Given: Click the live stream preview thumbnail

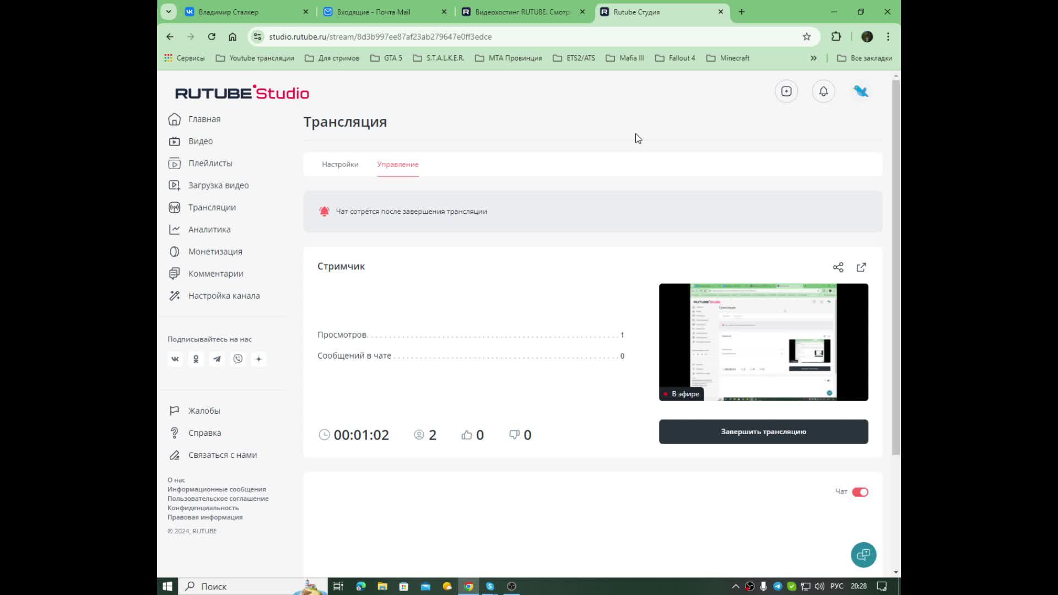Looking at the screenshot, I should click(x=764, y=342).
